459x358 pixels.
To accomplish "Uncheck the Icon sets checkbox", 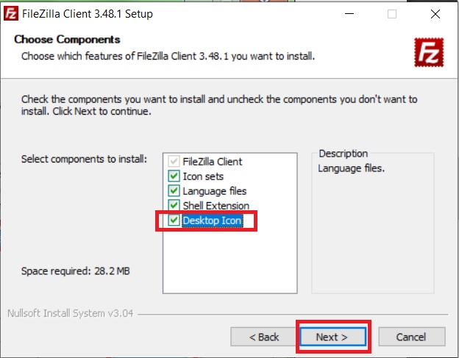I will click(x=174, y=176).
